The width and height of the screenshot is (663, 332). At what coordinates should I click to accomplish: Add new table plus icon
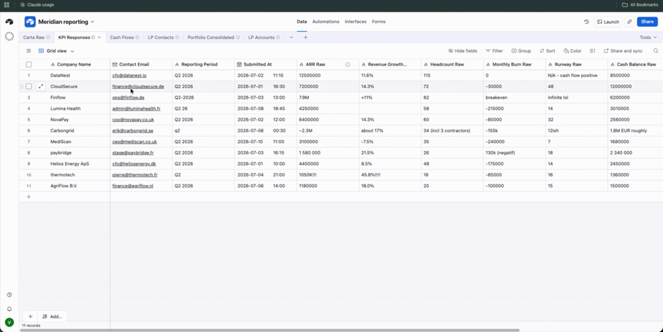[x=305, y=37]
